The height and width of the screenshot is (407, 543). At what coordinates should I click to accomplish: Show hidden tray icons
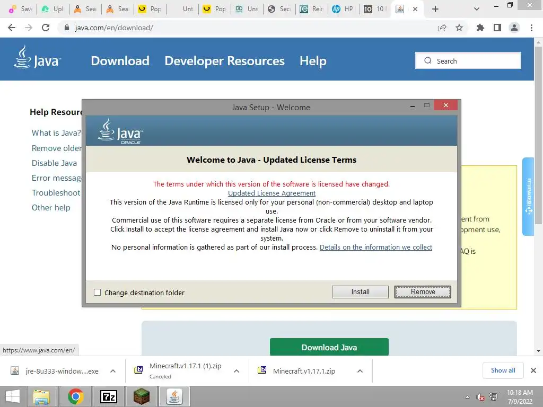coord(468,397)
